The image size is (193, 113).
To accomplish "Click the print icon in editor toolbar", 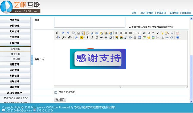I will [78, 33].
